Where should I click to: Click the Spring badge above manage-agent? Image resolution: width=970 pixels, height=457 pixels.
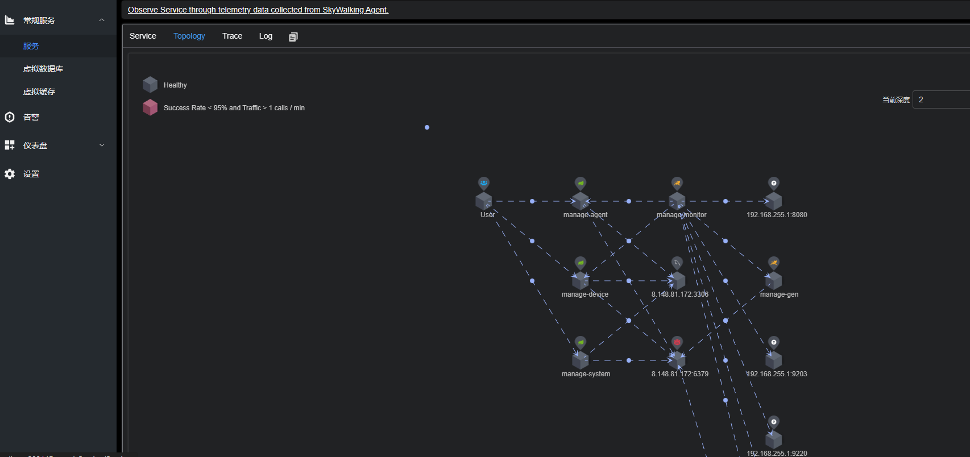581,184
